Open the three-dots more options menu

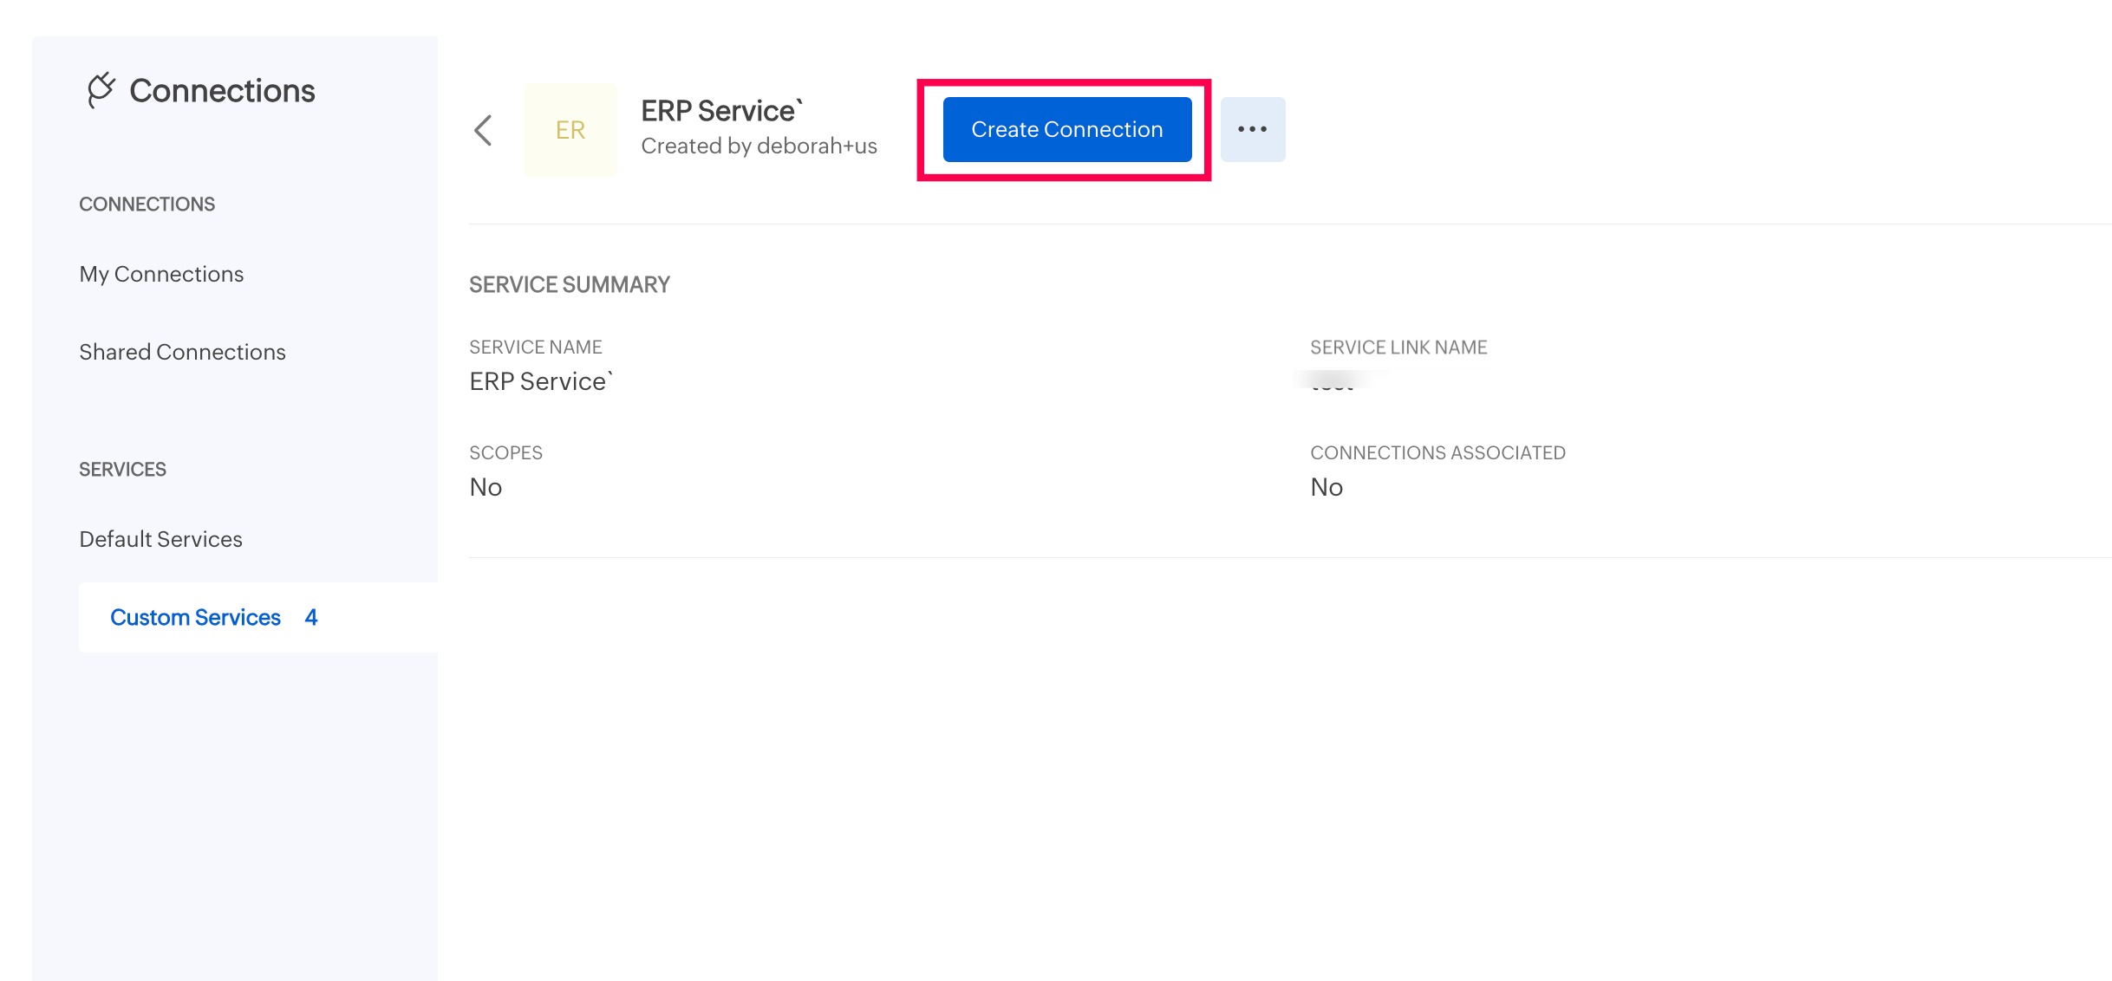point(1252,129)
